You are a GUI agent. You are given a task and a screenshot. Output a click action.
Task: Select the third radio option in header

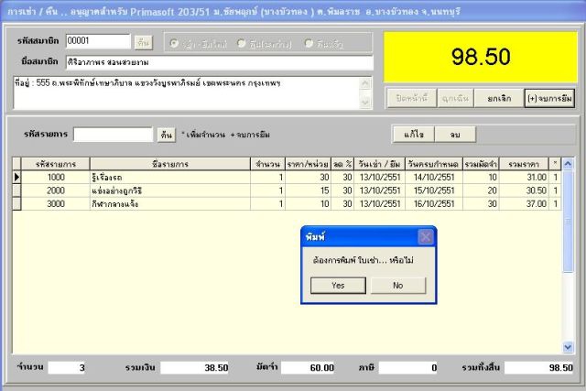(x=307, y=42)
